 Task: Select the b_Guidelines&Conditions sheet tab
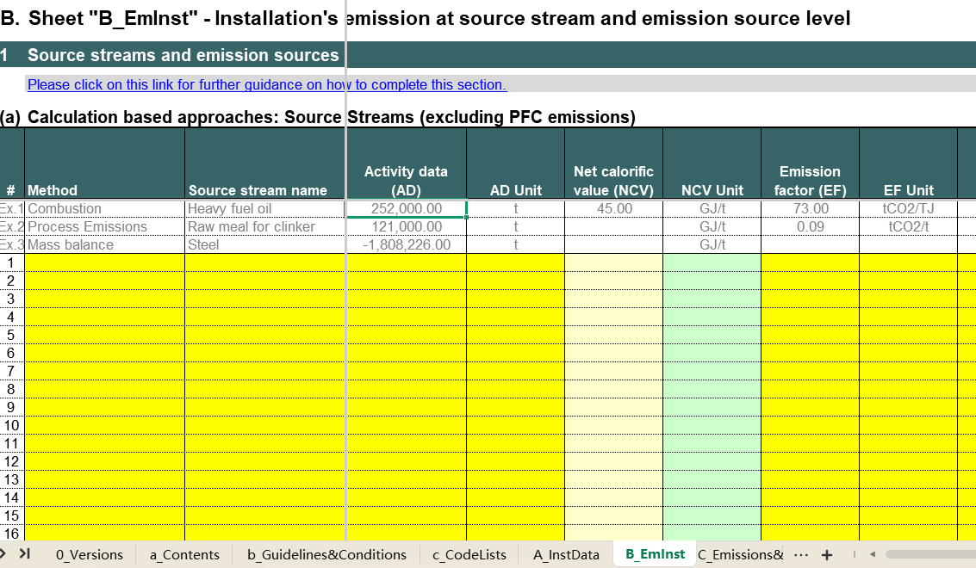tap(326, 554)
